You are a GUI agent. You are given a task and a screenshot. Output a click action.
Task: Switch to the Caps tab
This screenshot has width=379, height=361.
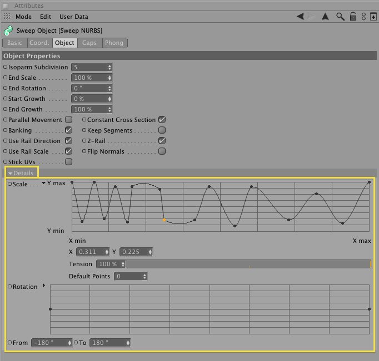[89, 43]
